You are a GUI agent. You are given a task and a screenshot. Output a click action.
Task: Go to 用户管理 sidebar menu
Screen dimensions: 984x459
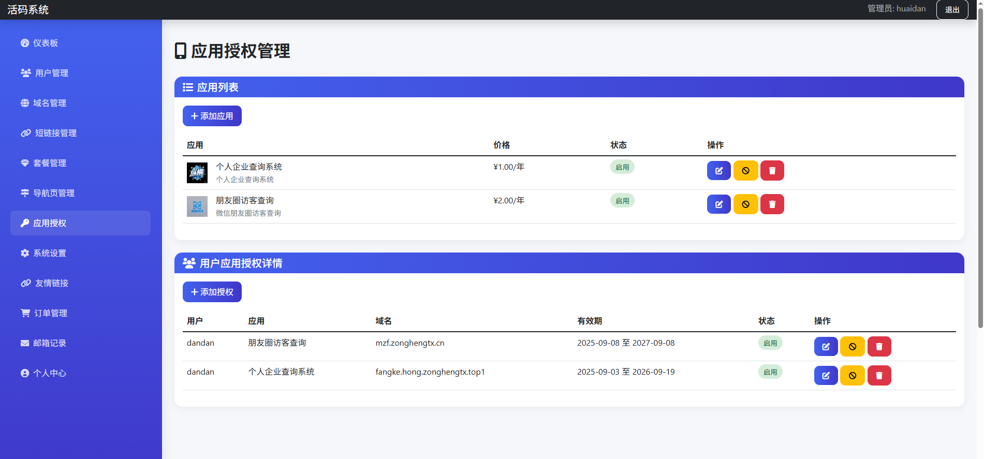51,73
